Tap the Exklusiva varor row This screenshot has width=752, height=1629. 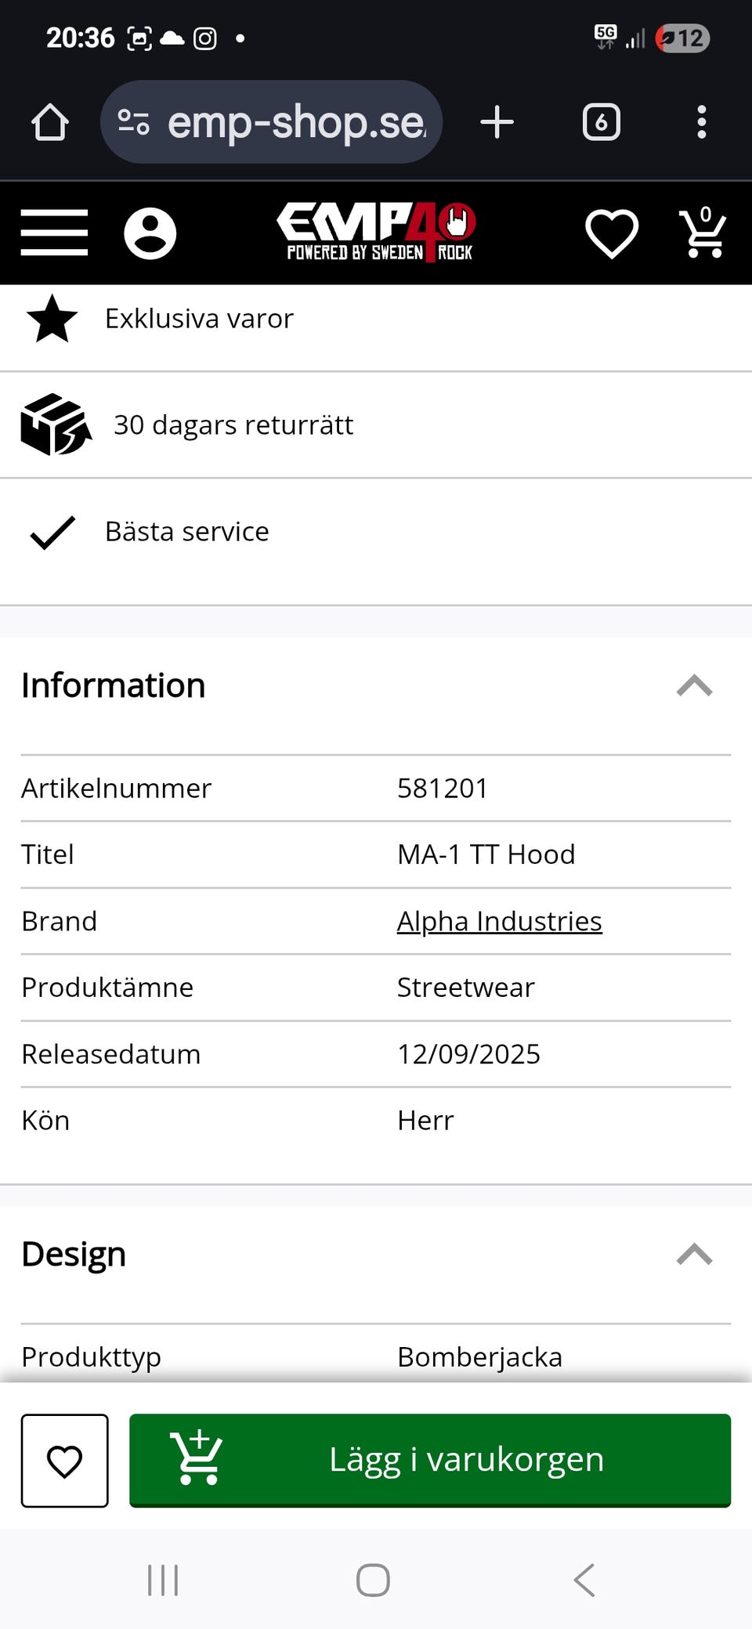(199, 319)
